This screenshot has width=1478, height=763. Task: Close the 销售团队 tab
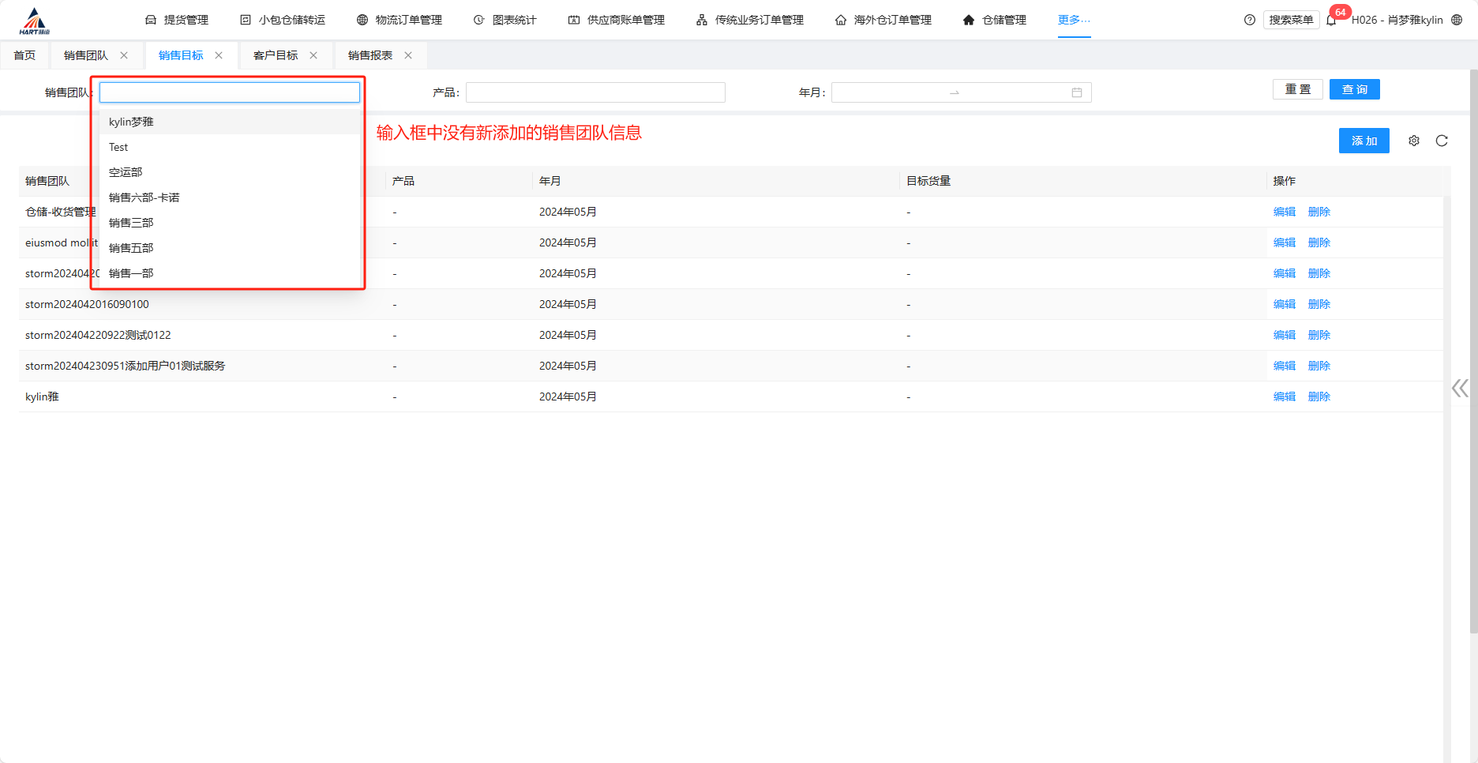pyautogui.click(x=124, y=55)
